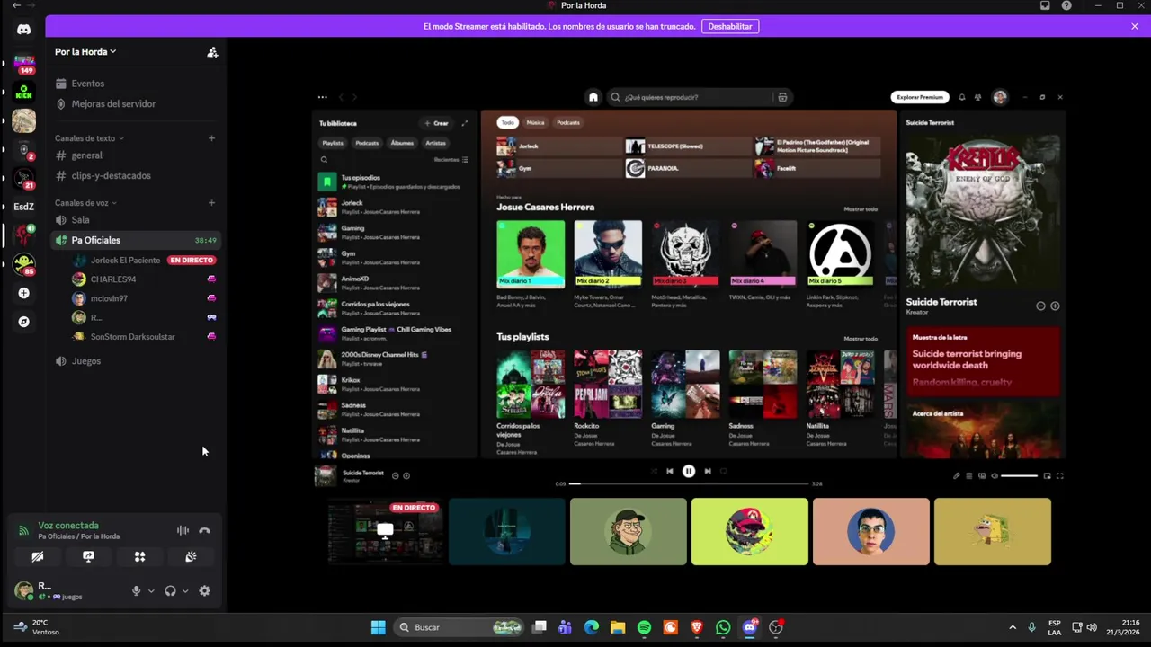Open Discover servers compass icon
Image resolution: width=1151 pixels, height=647 pixels.
(x=23, y=322)
